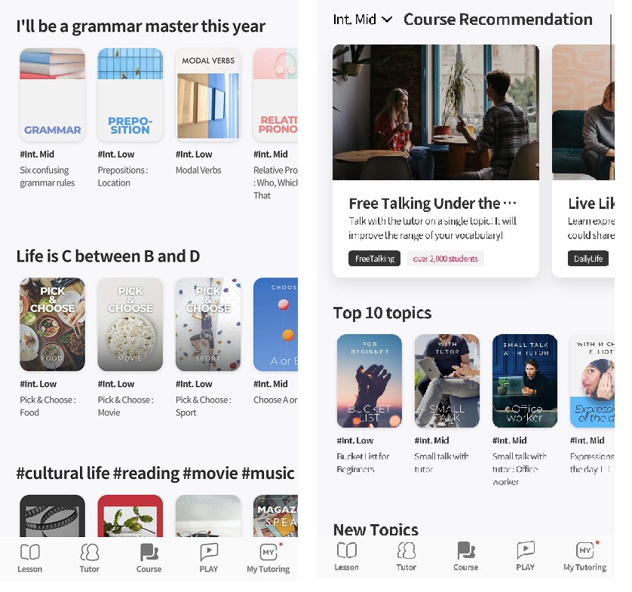Open the Six confusing grammar rules thumbnail

pos(52,95)
